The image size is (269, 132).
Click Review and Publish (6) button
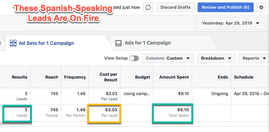(x=225, y=7)
